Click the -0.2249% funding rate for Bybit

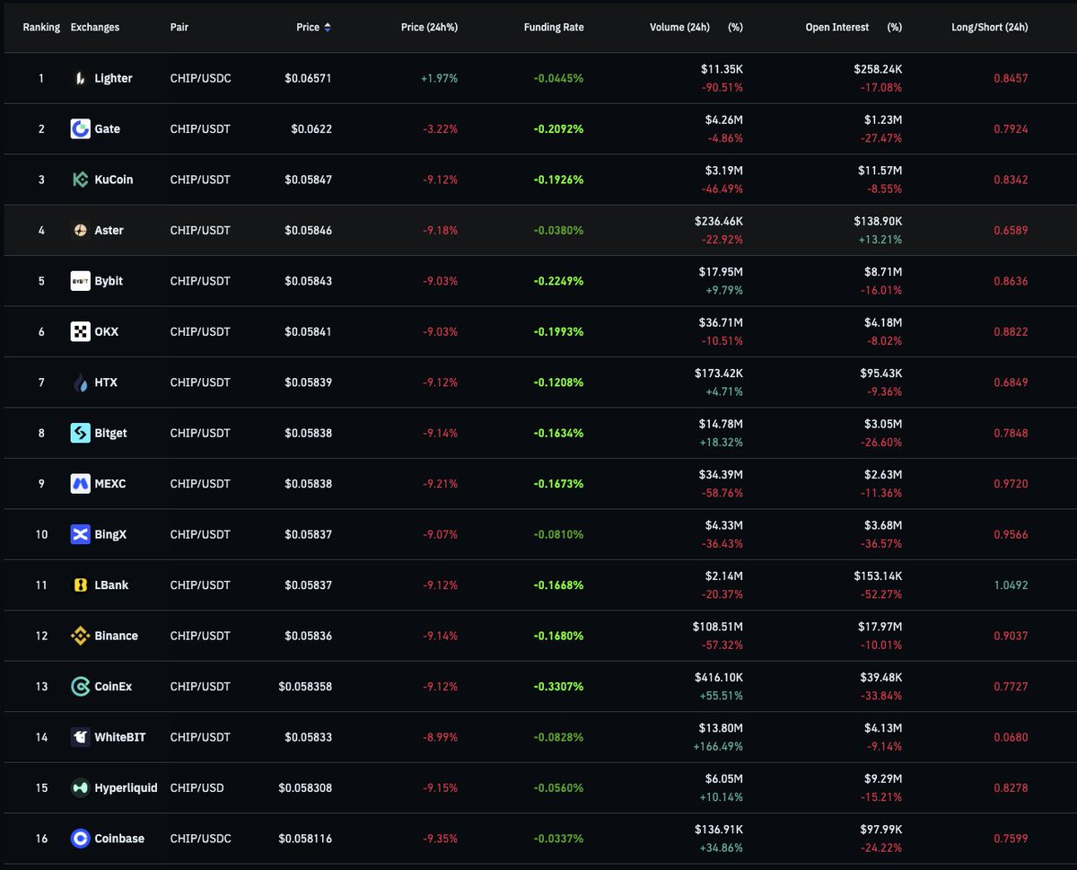click(x=559, y=281)
